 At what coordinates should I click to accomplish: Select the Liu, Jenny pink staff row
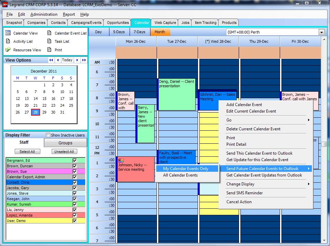[46, 210]
